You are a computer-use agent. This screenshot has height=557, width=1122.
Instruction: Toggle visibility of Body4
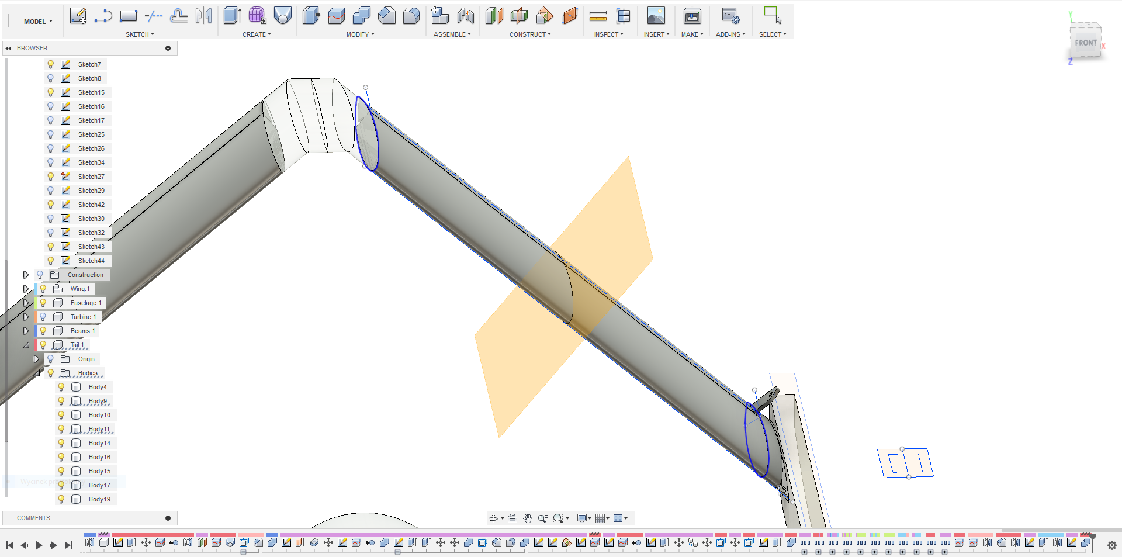61,387
